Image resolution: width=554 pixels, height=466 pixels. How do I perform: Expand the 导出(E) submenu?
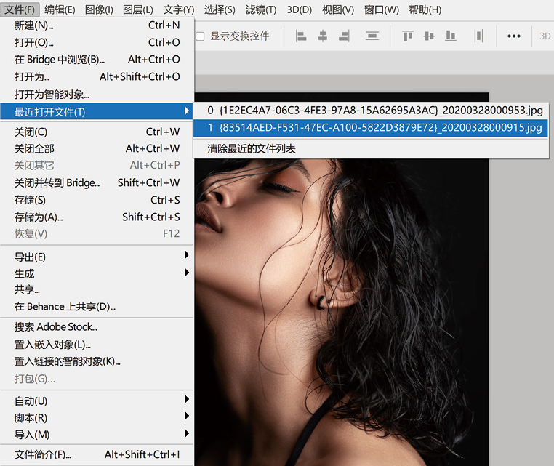[x=97, y=257]
